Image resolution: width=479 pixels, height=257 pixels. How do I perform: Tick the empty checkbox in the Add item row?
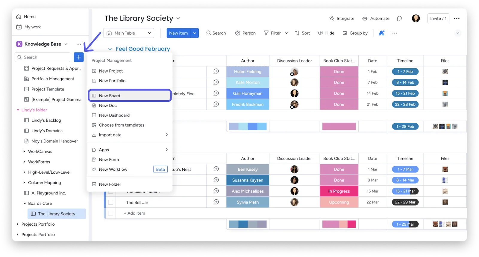click(110, 213)
